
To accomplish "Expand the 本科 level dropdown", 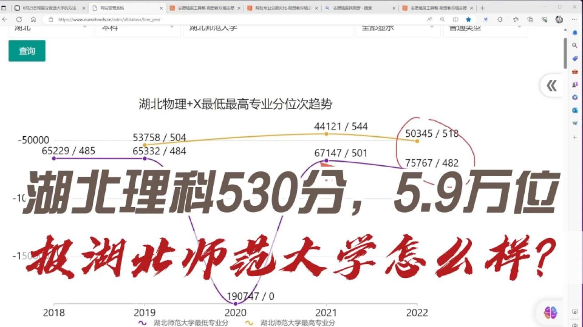I will (x=138, y=29).
